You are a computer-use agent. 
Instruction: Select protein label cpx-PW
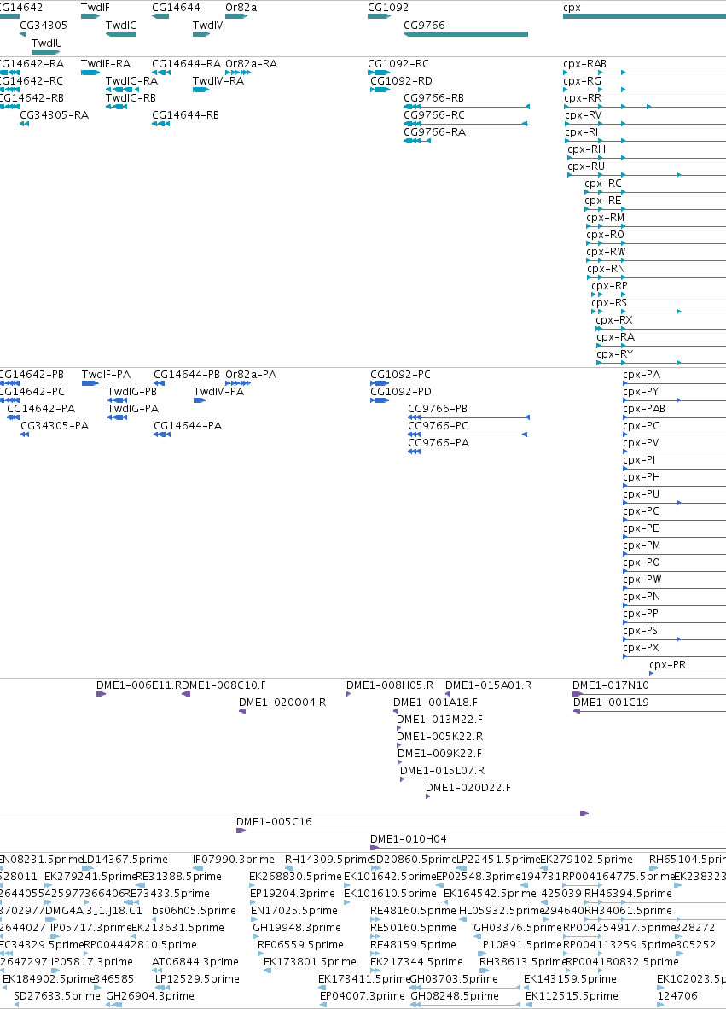[642, 579]
